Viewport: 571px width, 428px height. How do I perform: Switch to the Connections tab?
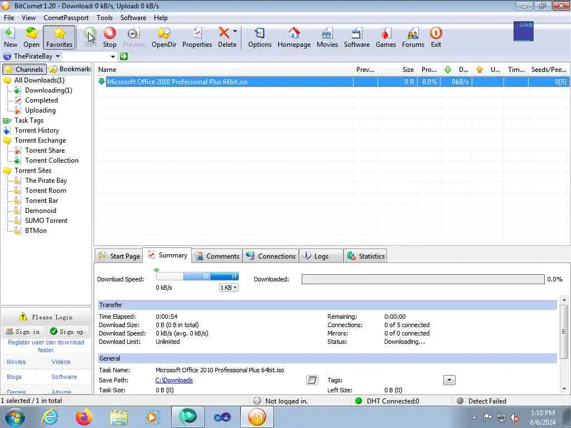click(271, 256)
